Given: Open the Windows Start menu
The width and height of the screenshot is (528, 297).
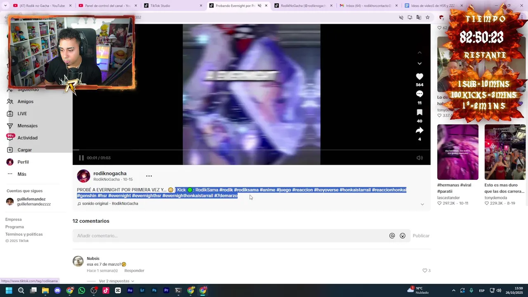Looking at the screenshot, I should point(9,290).
